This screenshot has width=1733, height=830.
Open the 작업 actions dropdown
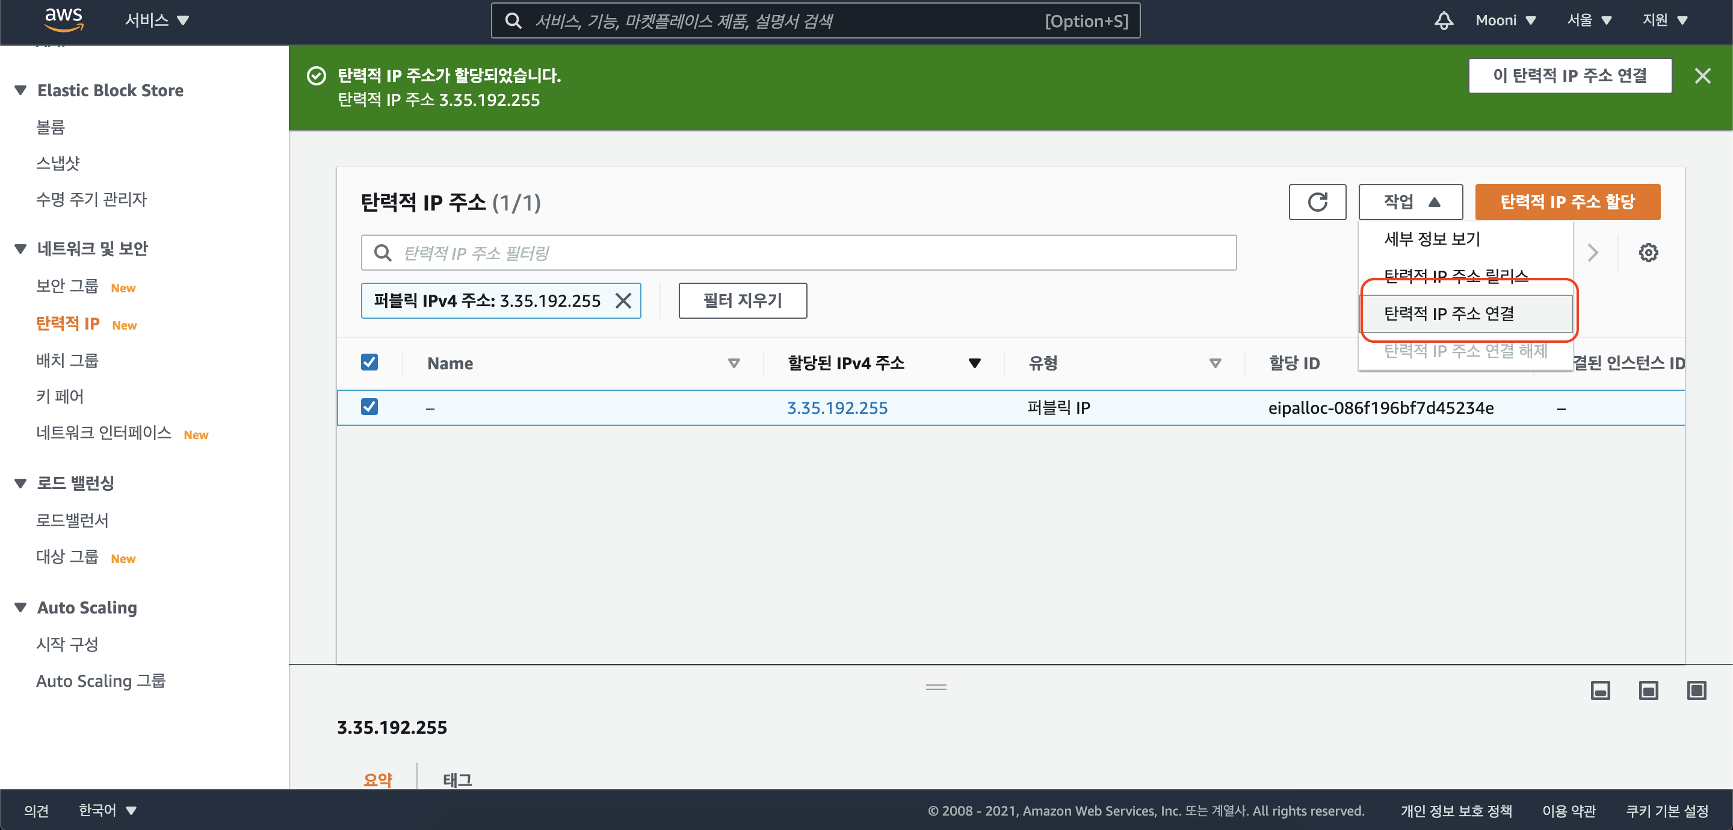[x=1410, y=201]
